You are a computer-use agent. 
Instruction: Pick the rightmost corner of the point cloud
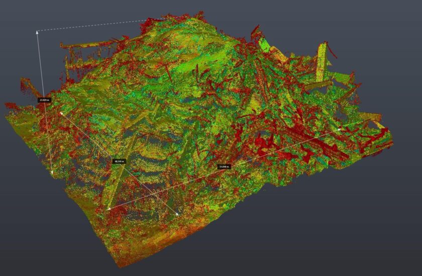tap(391, 142)
